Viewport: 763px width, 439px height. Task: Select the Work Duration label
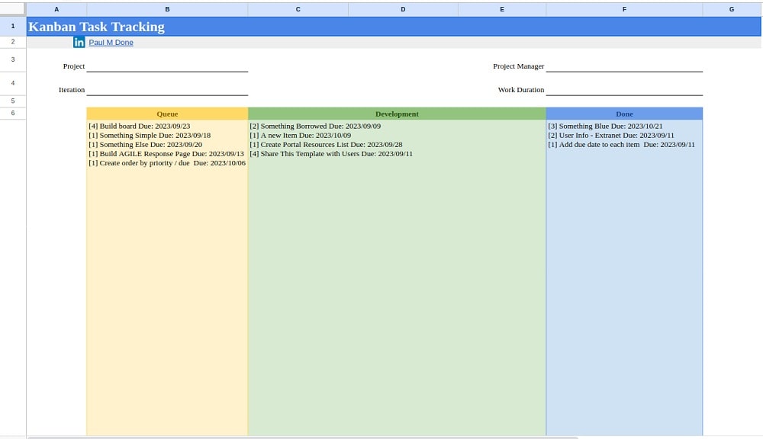(x=521, y=89)
